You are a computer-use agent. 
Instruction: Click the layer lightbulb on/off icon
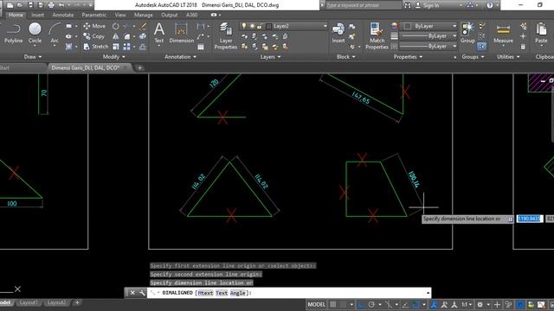click(244, 26)
